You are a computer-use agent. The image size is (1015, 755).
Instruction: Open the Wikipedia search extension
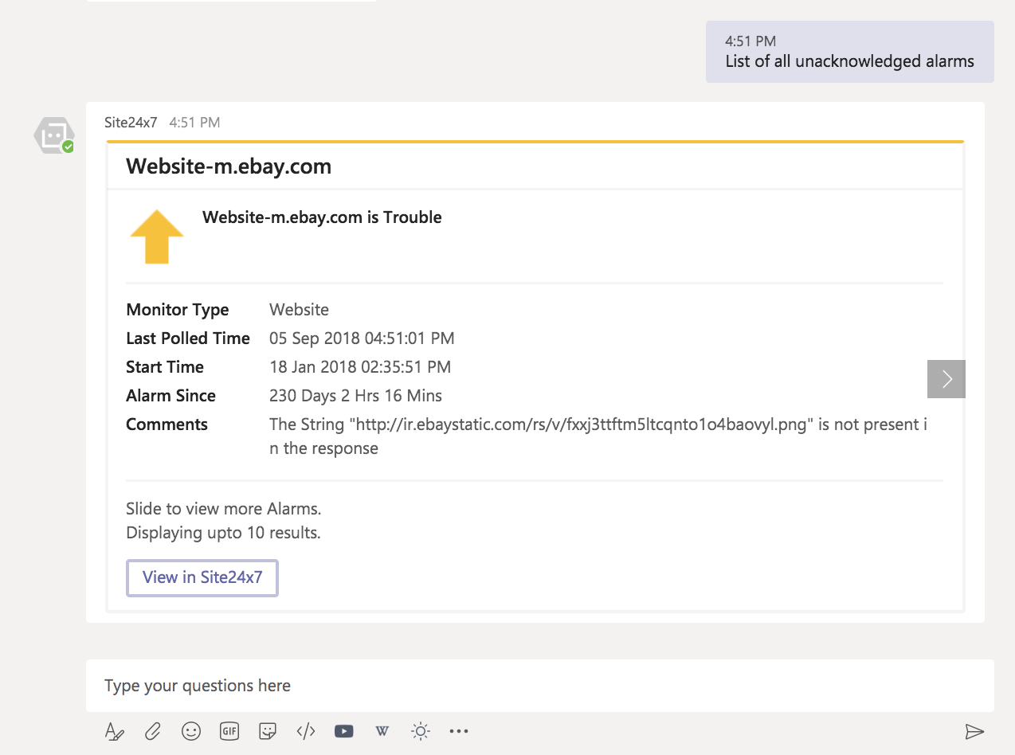pyautogui.click(x=382, y=731)
